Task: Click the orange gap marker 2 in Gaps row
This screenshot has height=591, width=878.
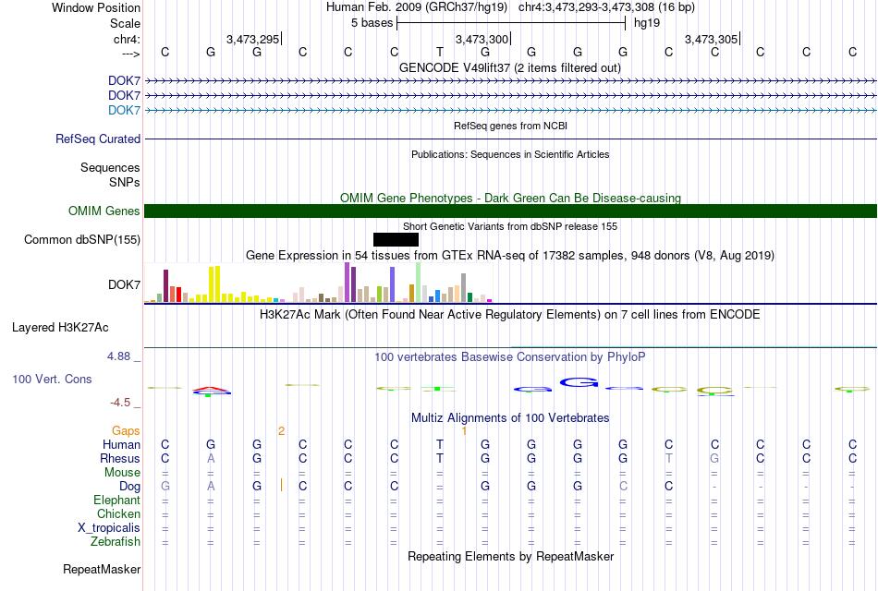Action: (x=281, y=431)
